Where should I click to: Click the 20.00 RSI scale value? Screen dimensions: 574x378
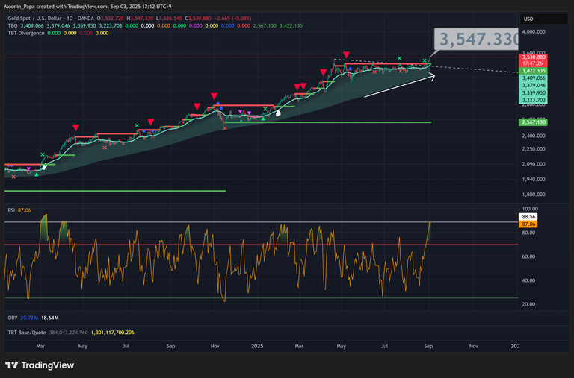528,304
